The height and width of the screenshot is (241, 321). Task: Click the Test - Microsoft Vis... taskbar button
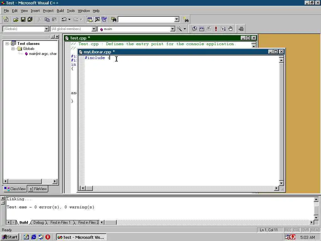pyautogui.click(x=81, y=237)
